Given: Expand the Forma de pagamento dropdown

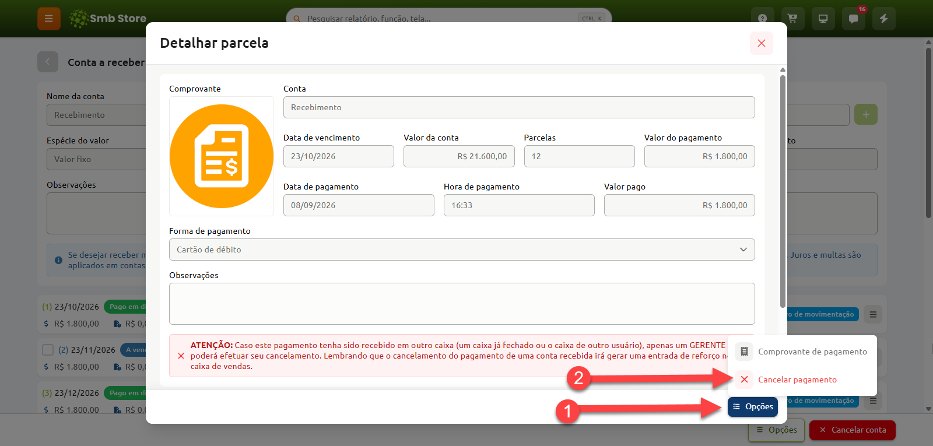Looking at the screenshot, I should coord(462,250).
